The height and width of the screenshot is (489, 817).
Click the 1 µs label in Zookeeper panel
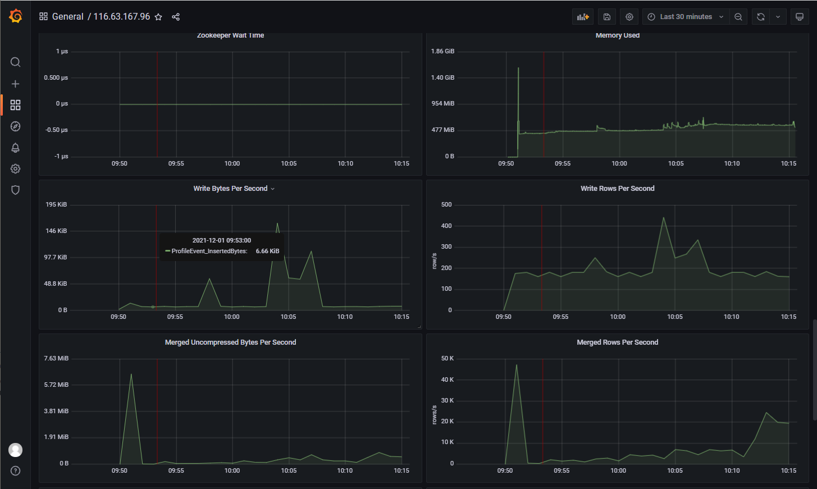62,51
